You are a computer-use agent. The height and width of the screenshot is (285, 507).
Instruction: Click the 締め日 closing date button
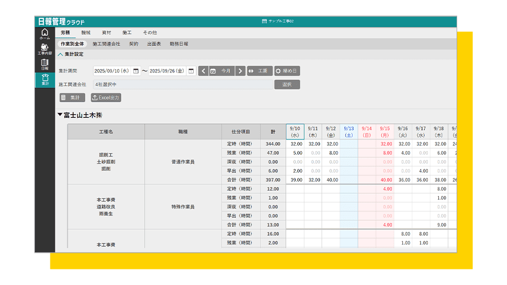287,71
